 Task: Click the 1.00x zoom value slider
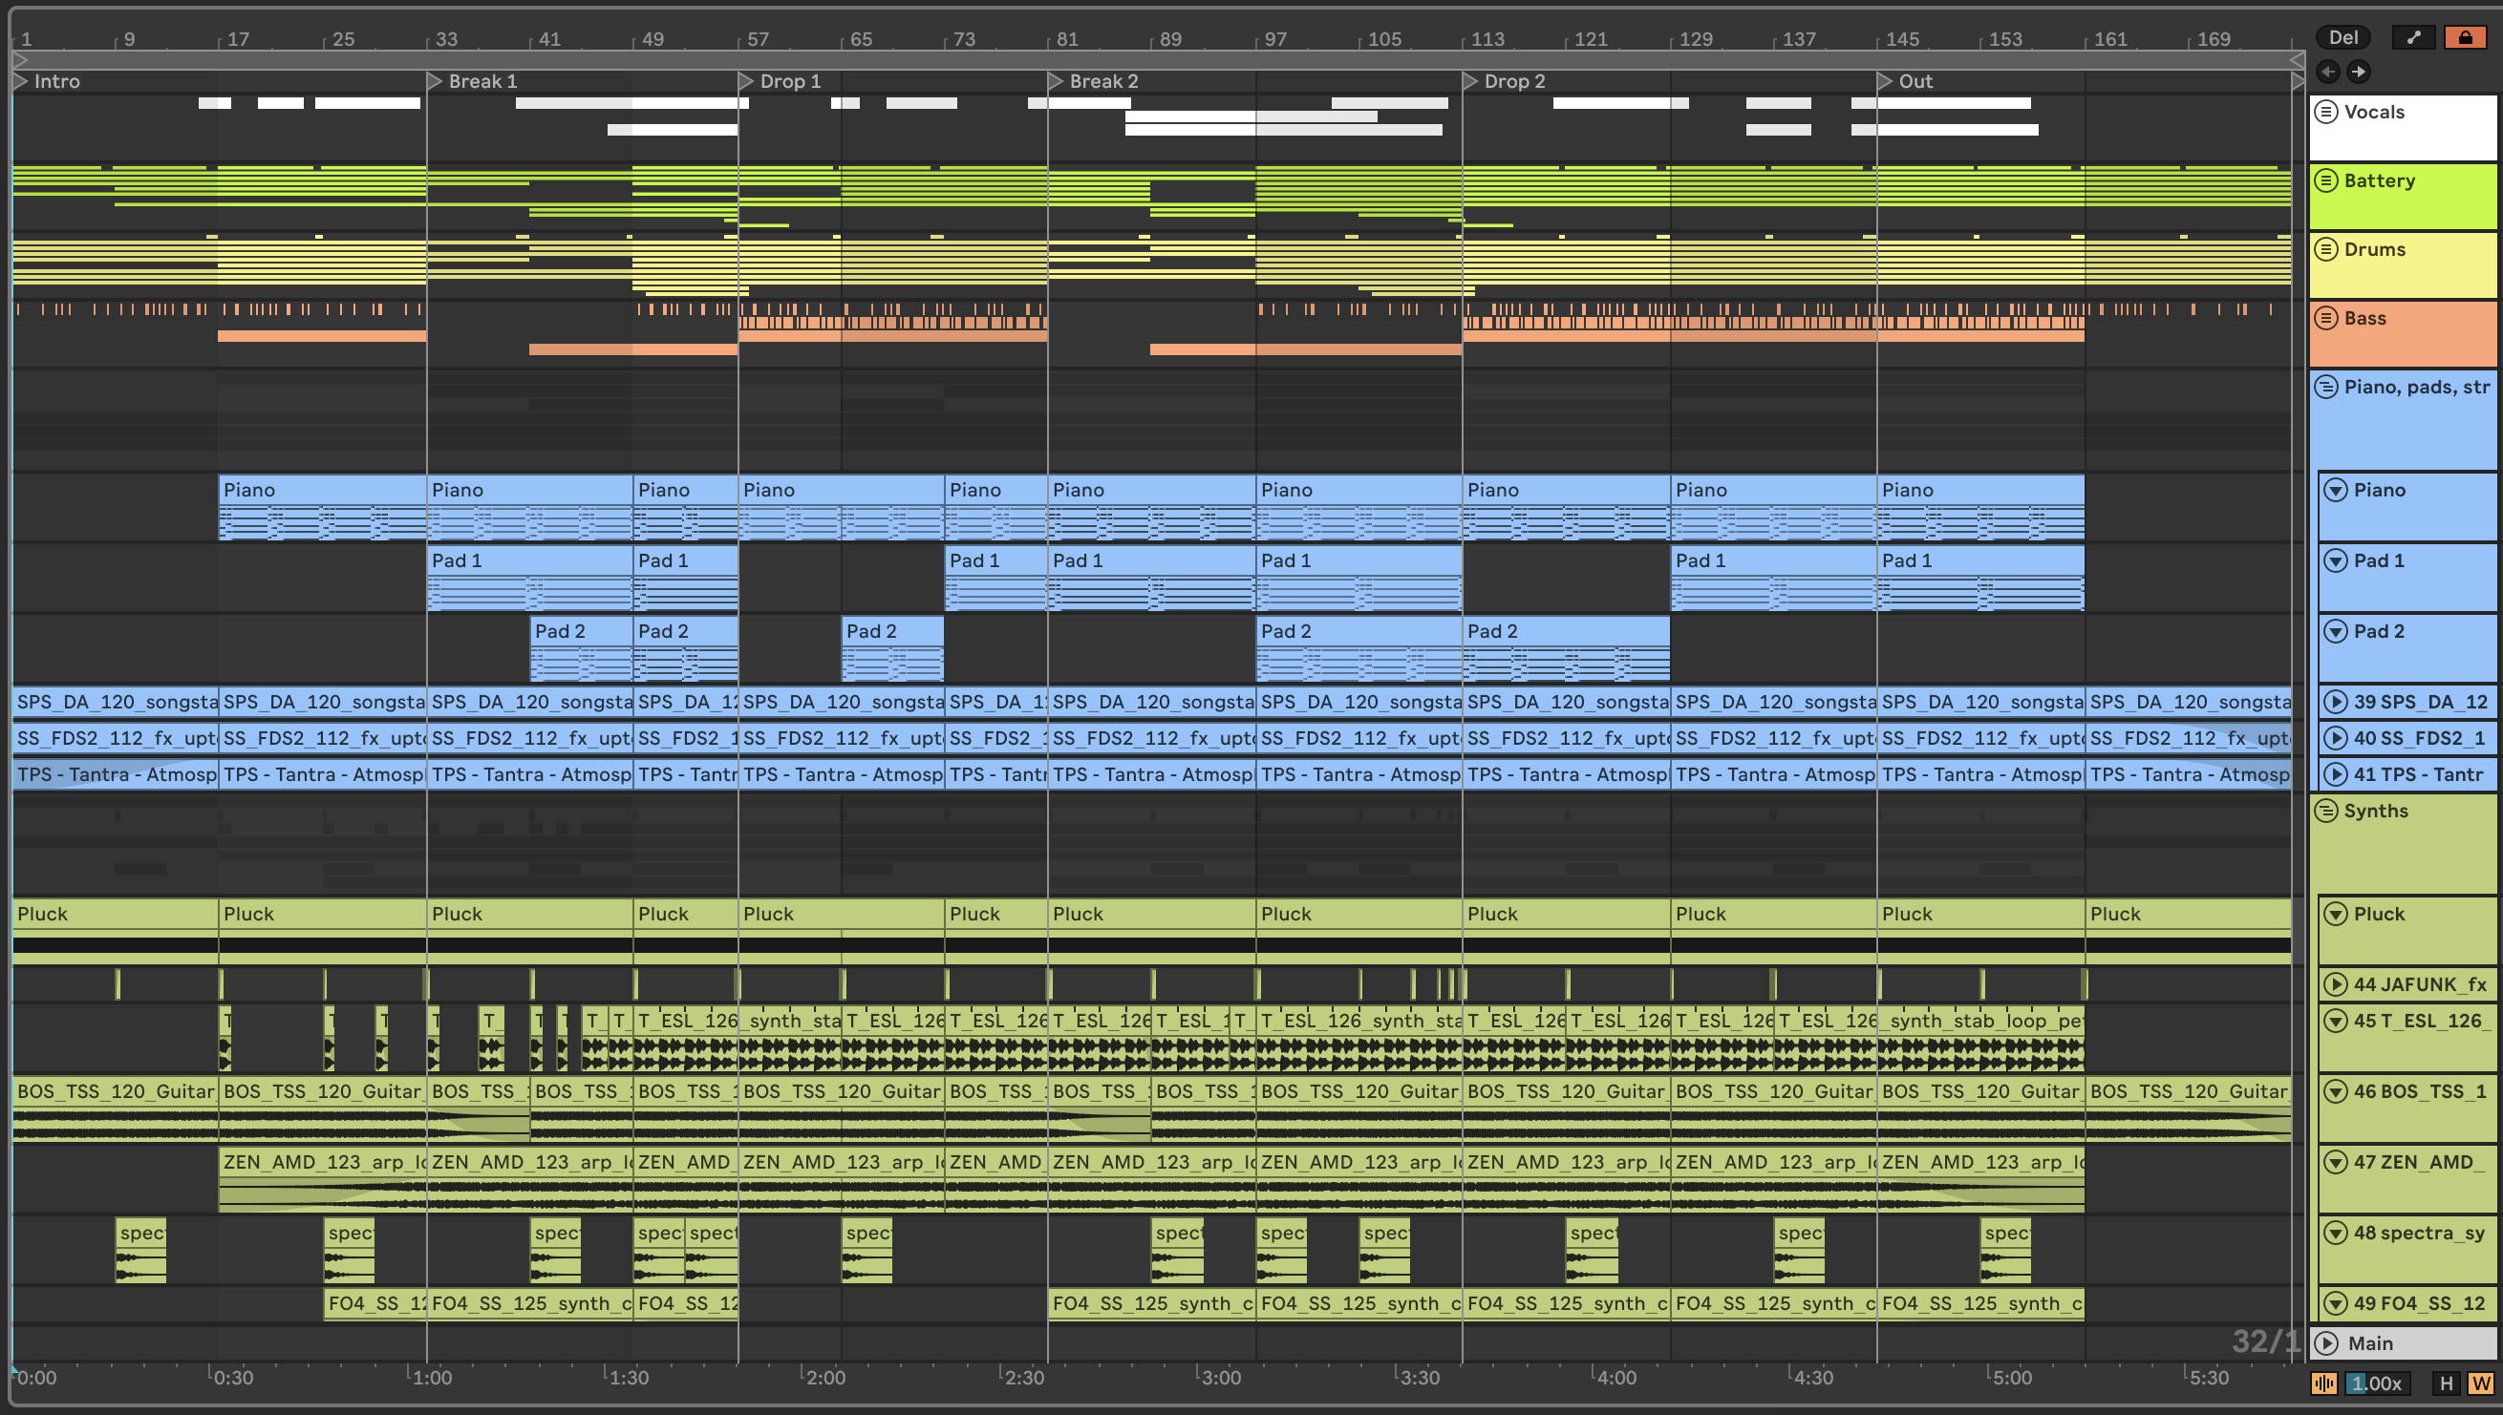2378,1383
